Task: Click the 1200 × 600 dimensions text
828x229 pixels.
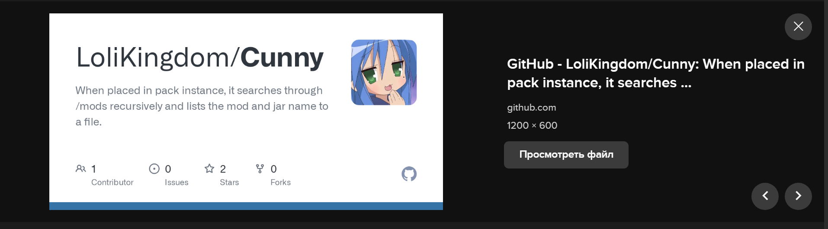Action: (x=532, y=125)
